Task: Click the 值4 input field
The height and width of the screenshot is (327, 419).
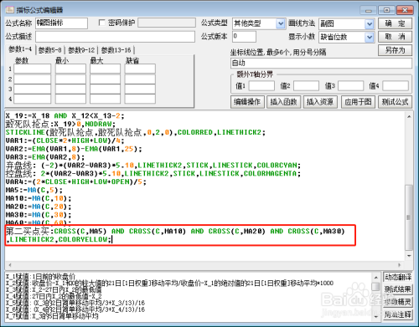Action: point(396,86)
